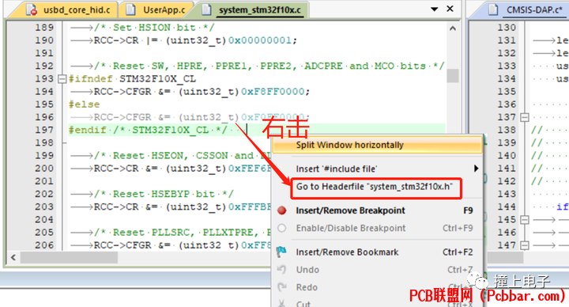This screenshot has height=307, width=569.
Task: Close the active editor tab
Action: [450, 9]
